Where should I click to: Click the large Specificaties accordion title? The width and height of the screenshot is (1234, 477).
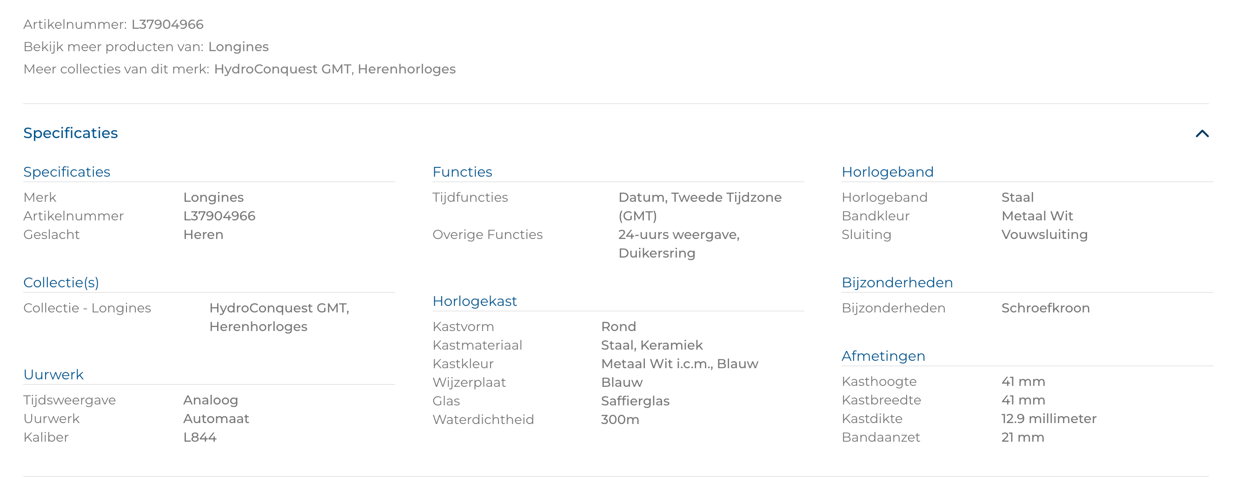coord(70,133)
